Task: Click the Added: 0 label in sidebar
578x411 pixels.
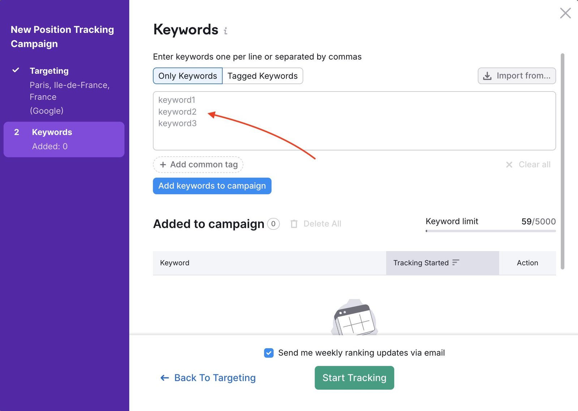Action: (x=50, y=147)
